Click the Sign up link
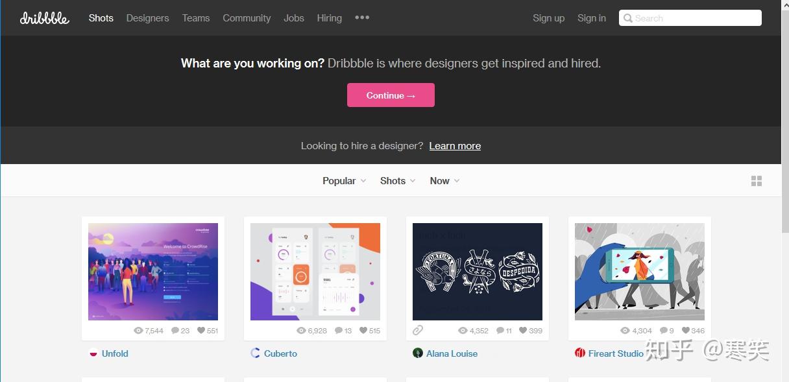Screen dimensions: 789x382 548,18
